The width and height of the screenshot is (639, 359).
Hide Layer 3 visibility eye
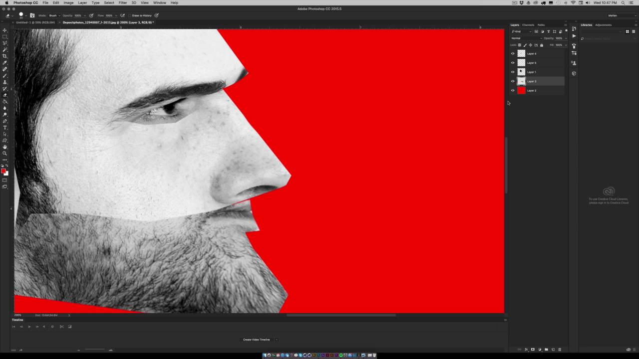point(513,81)
